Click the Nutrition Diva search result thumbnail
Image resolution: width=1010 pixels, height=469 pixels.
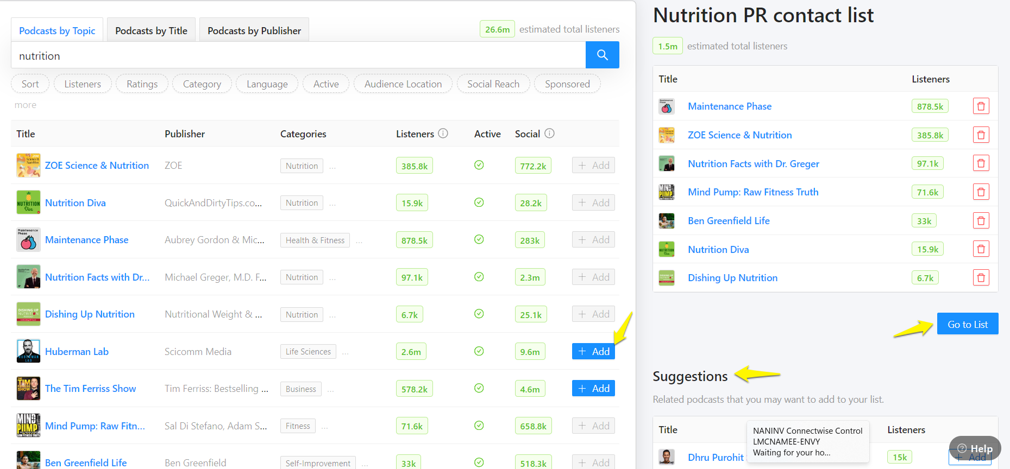point(28,202)
